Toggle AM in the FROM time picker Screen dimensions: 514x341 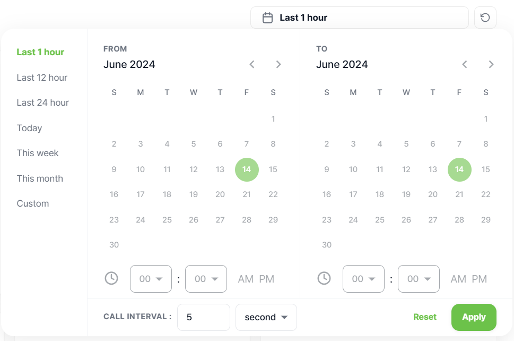tap(246, 279)
